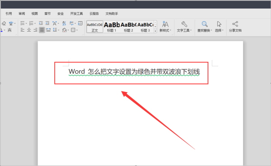271x166 pixels.
Task: Open the borders dropdown arrow
Action: [x=77, y=30]
